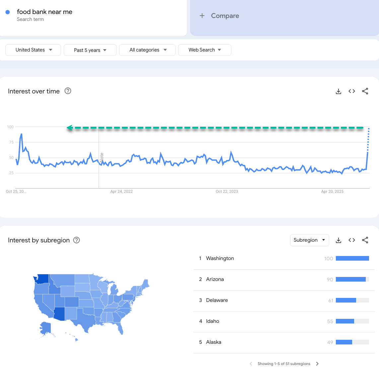Select Arizona in the subregion list
Screen dimensions: 379x381
[x=215, y=279]
